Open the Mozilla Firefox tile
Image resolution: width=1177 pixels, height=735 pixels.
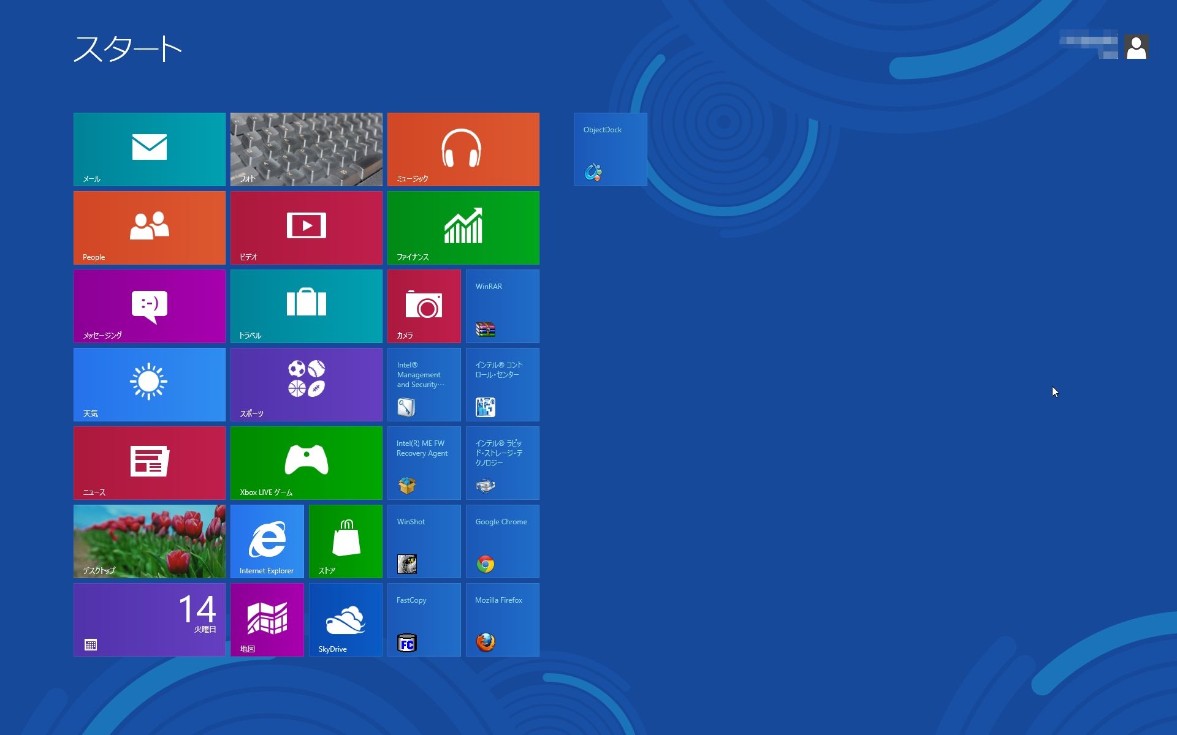pos(502,619)
